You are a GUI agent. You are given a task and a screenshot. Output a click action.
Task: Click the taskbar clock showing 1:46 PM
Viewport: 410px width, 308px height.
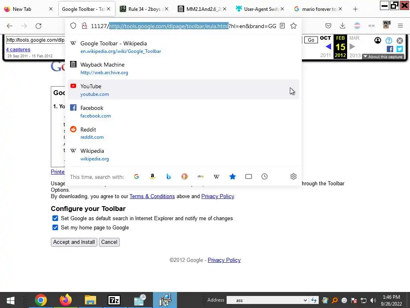[x=391, y=300]
